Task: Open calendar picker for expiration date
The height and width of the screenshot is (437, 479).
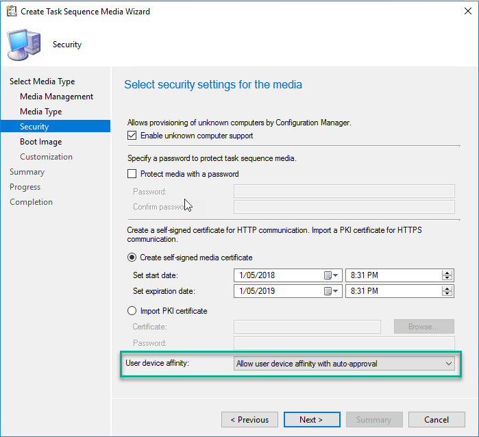Action: pyautogui.click(x=328, y=290)
